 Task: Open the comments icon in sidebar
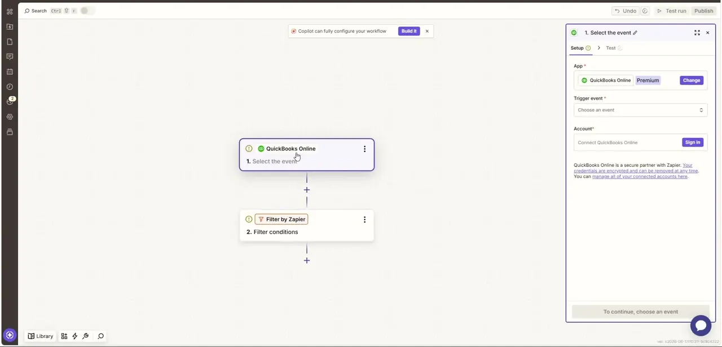[10, 56]
